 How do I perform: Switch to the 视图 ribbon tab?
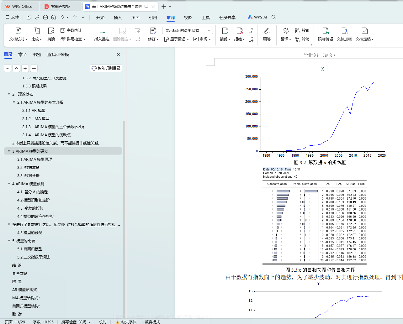point(188,18)
